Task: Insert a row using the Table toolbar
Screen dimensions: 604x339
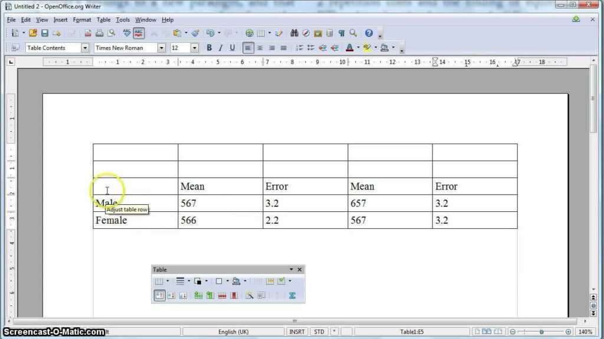Action: 198,295
